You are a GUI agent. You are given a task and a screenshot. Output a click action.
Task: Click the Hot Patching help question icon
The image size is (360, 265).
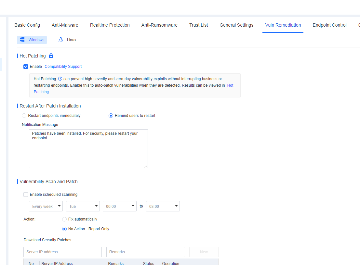[x=60, y=79]
